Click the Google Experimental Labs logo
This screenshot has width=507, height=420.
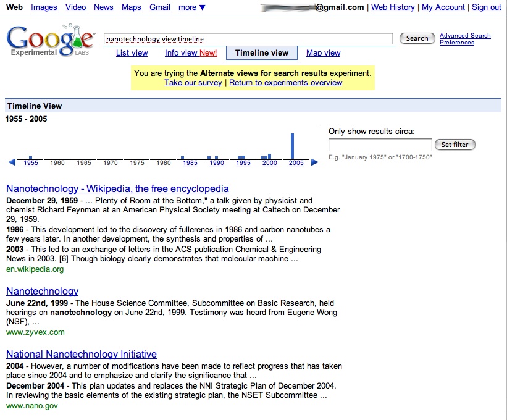[x=51, y=40]
